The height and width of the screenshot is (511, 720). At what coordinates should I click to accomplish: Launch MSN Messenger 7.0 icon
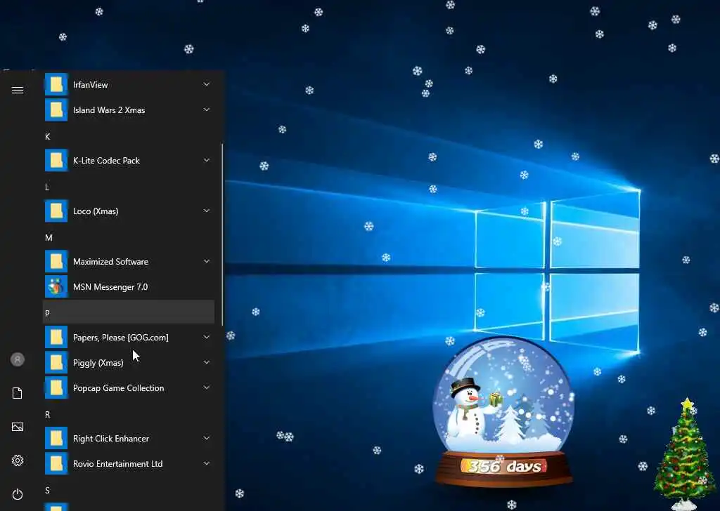56,287
